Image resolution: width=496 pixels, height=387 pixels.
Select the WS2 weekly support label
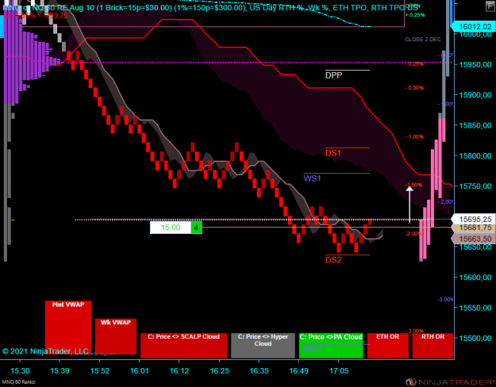point(312,350)
